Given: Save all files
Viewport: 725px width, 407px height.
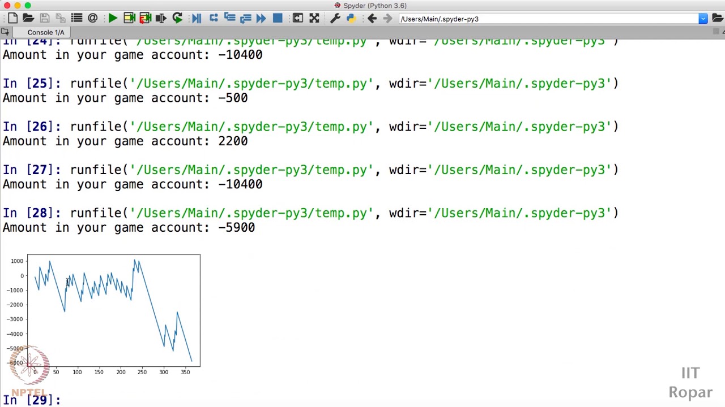Looking at the screenshot, I should 61,19.
